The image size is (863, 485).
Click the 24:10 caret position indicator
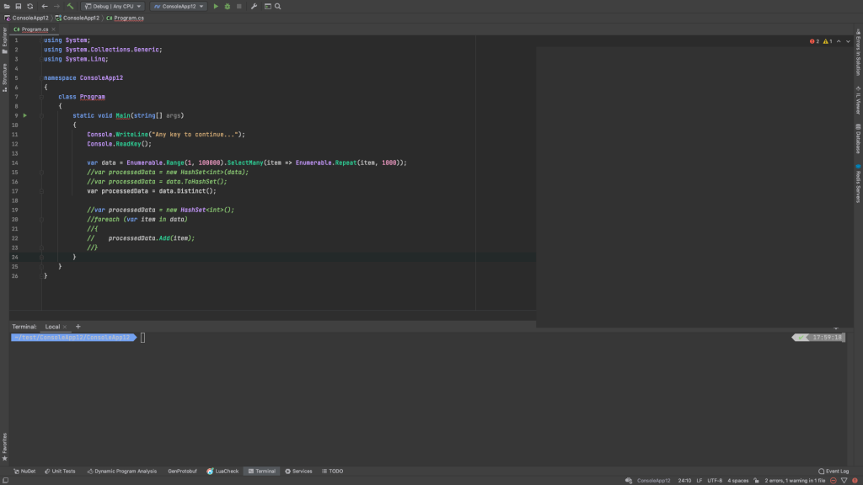point(684,481)
